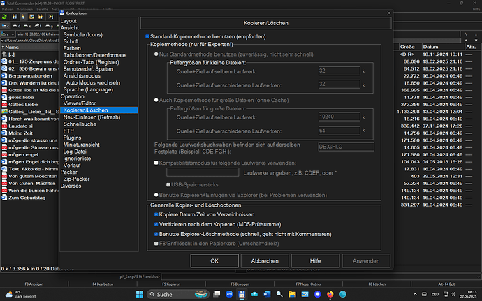
Task: Select the full details view toolbar icon
Action: (23, 17)
